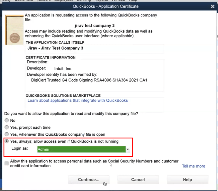Select 'Yes, prompt each time' option
Image resolution: width=218 pixels, height=191 pixels.
click(x=7, y=127)
